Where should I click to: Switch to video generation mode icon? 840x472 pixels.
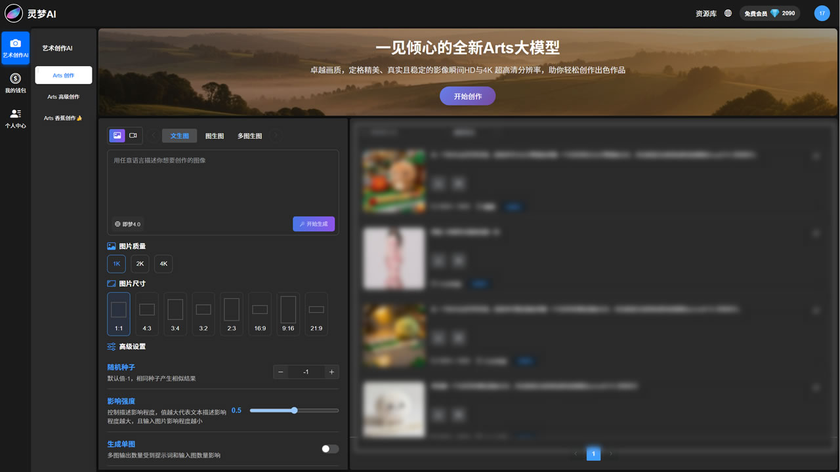tap(133, 136)
